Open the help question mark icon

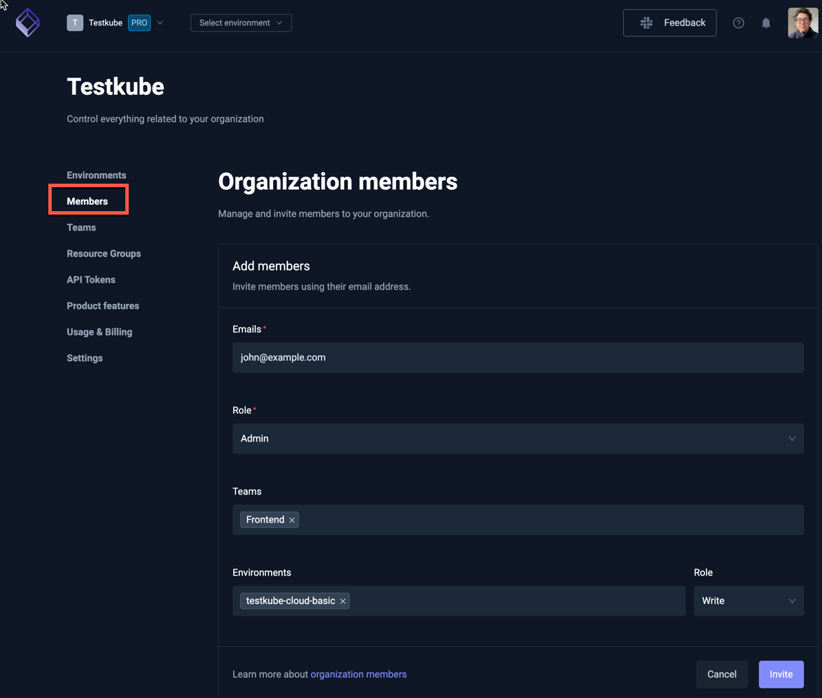[738, 23]
